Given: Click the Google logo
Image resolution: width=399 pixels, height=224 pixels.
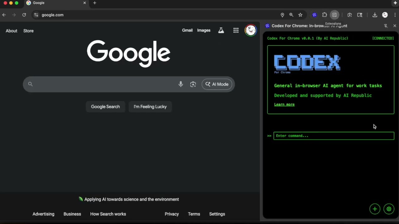Looking at the screenshot, I should coord(128,53).
